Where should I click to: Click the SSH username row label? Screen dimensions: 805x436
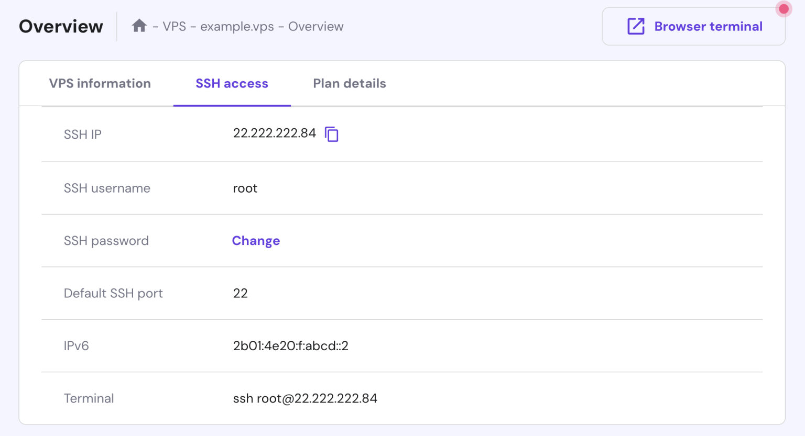click(107, 188)
